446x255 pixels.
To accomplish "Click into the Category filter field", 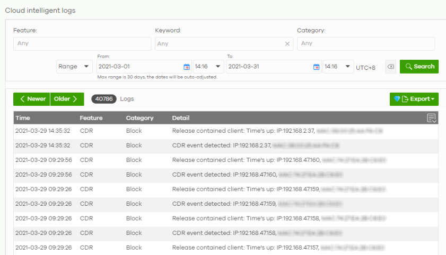I will [365, 44].
